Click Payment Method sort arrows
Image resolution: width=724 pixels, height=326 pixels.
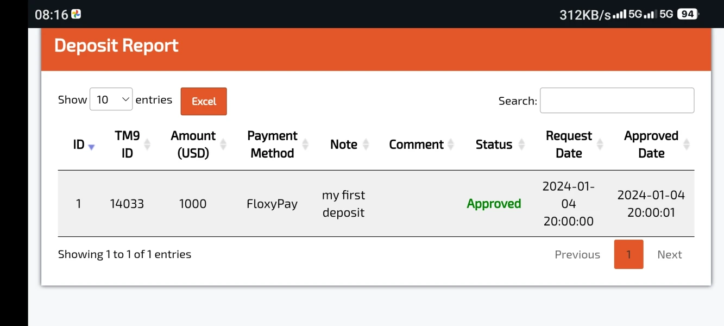point(305,145)
